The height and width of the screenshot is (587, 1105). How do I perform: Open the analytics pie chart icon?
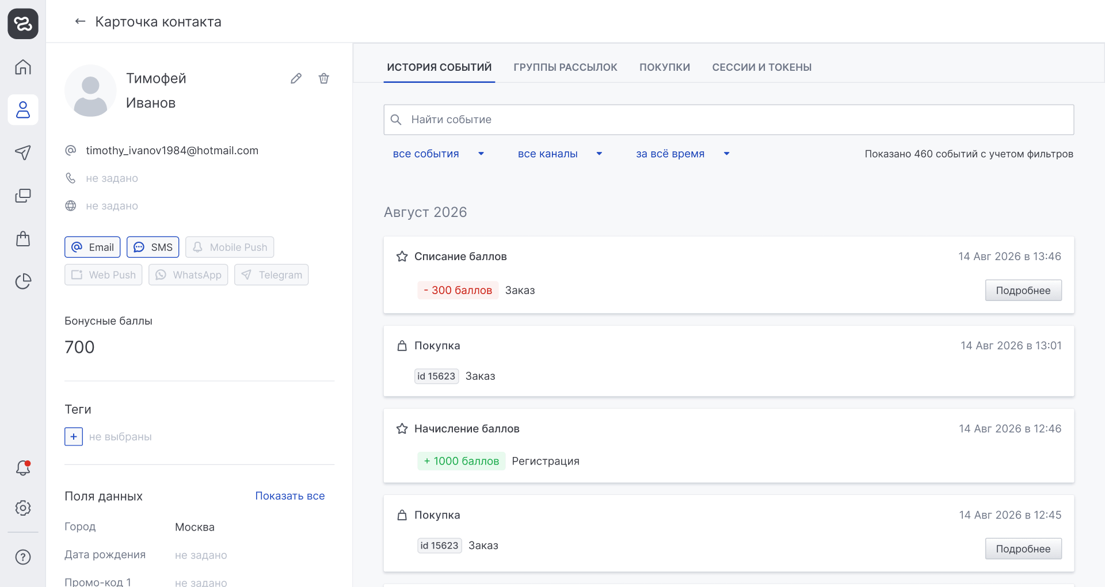point(23,281)
